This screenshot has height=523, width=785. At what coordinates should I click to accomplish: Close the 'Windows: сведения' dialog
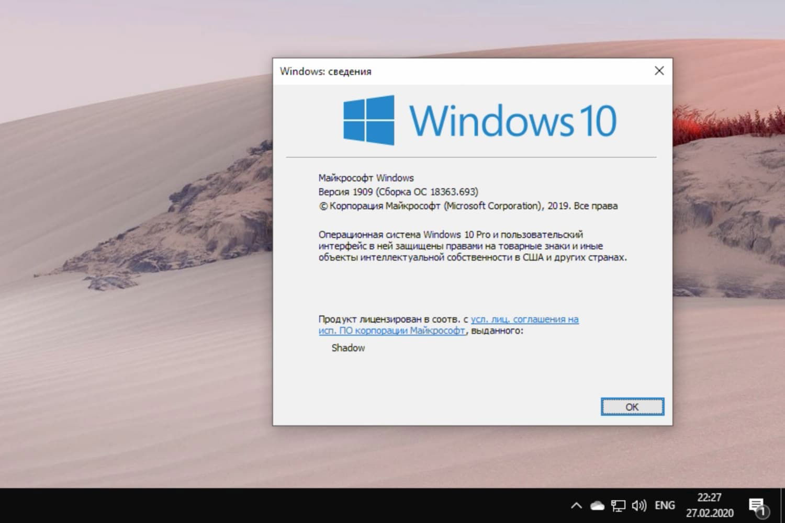click(x=659, y=71)
